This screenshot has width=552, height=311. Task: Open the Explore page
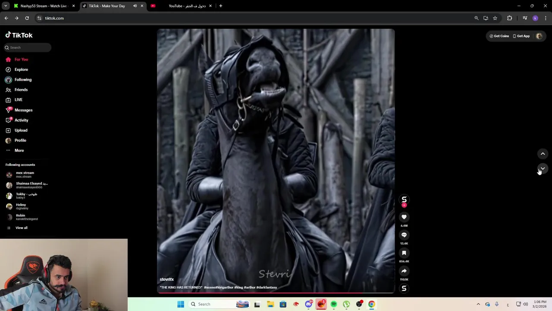(x=17, y=70)
